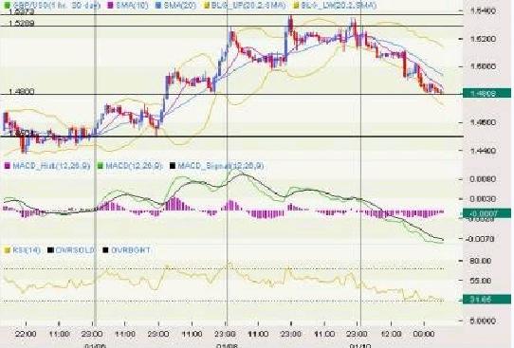Click the blue SMA(20) legend swatch
514x348 pixels.
point(158,6)
